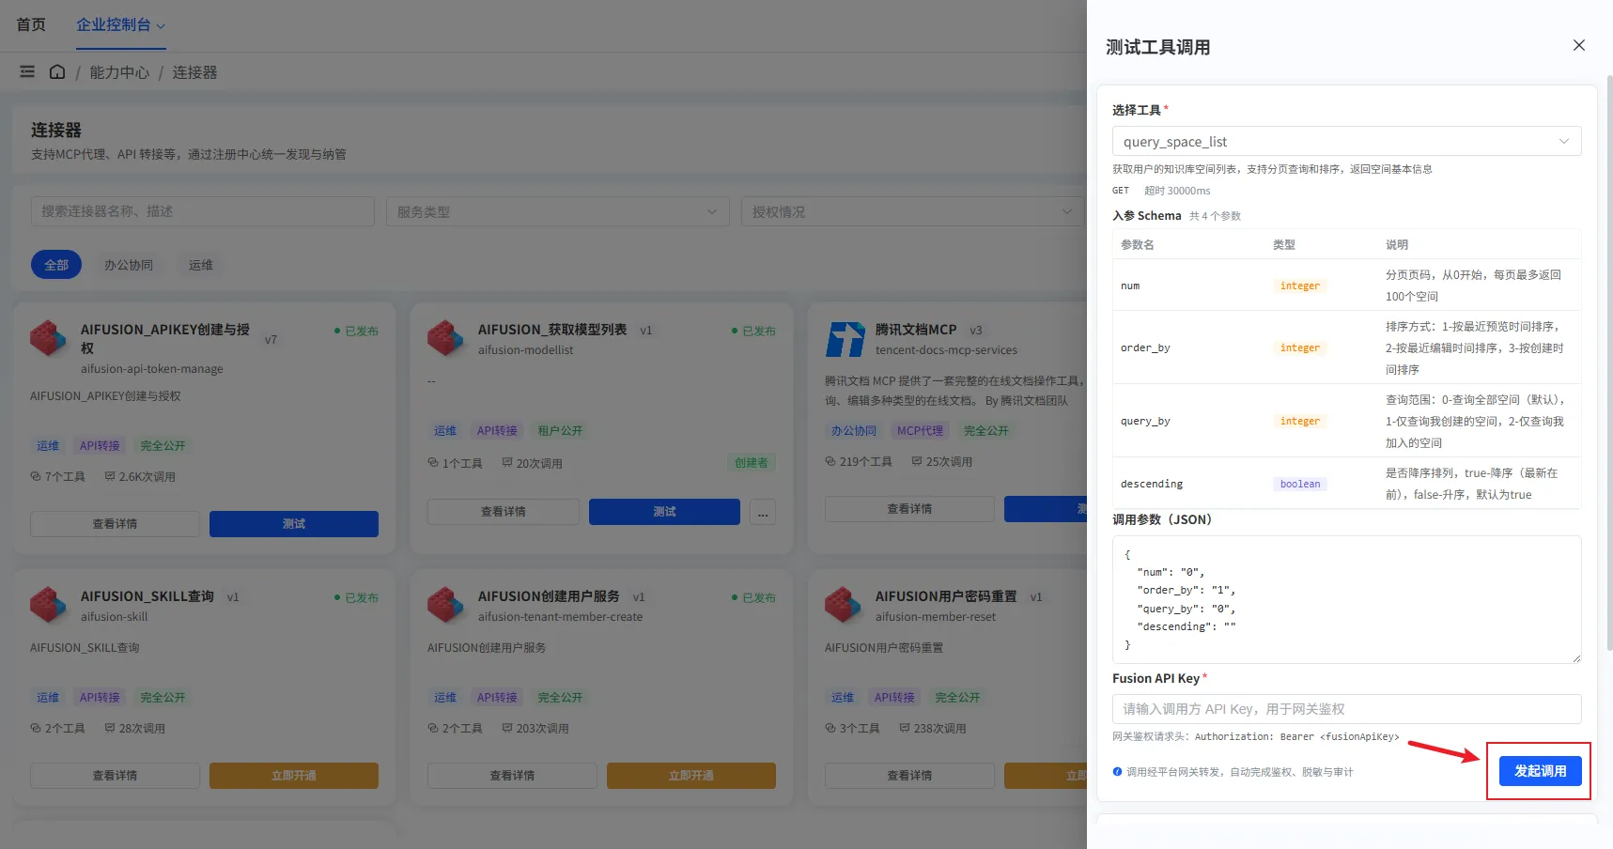Focus the Fusion API Key input field
1613x849 pixels.
1346,709
